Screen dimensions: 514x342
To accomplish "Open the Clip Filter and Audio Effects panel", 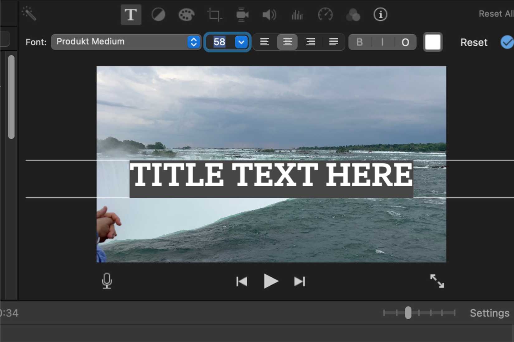I will [353, 14].
